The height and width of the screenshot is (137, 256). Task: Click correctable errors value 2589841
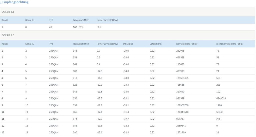coord(181,125)
